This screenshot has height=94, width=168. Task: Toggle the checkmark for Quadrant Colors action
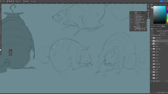(x=130, y=18)
